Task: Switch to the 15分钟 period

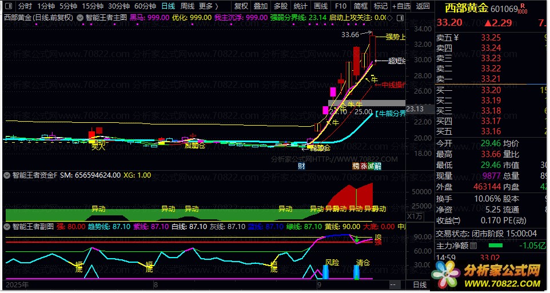Action: pyautogui.click(x=93, y=6)
